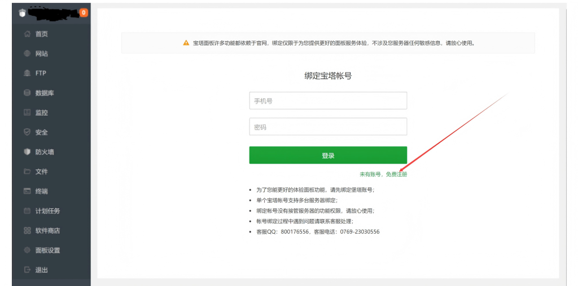
Task: Click the gear icon beside 面板设置
Action: point(27,250)
